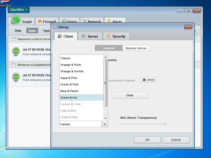
Task: Click the Mini Viewer Transparency slider handle
Action: click(x=165, y=124)
